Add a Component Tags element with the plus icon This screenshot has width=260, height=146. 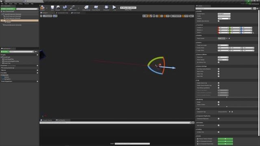(230, 112)
